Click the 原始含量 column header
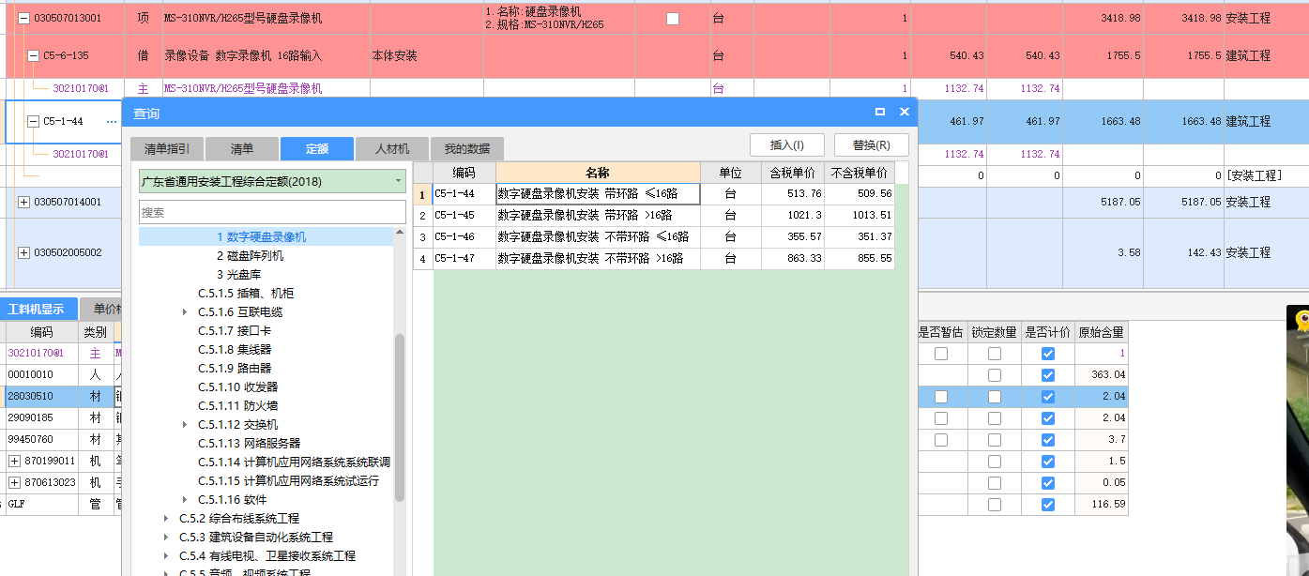This screenshot has width=1309, height=576. [x=1101, y=332]
